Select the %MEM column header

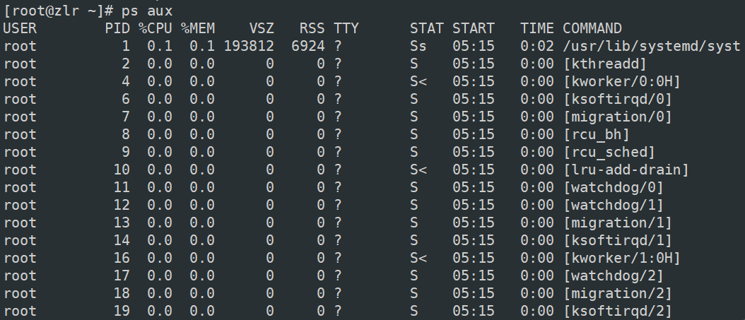[198, 28]
